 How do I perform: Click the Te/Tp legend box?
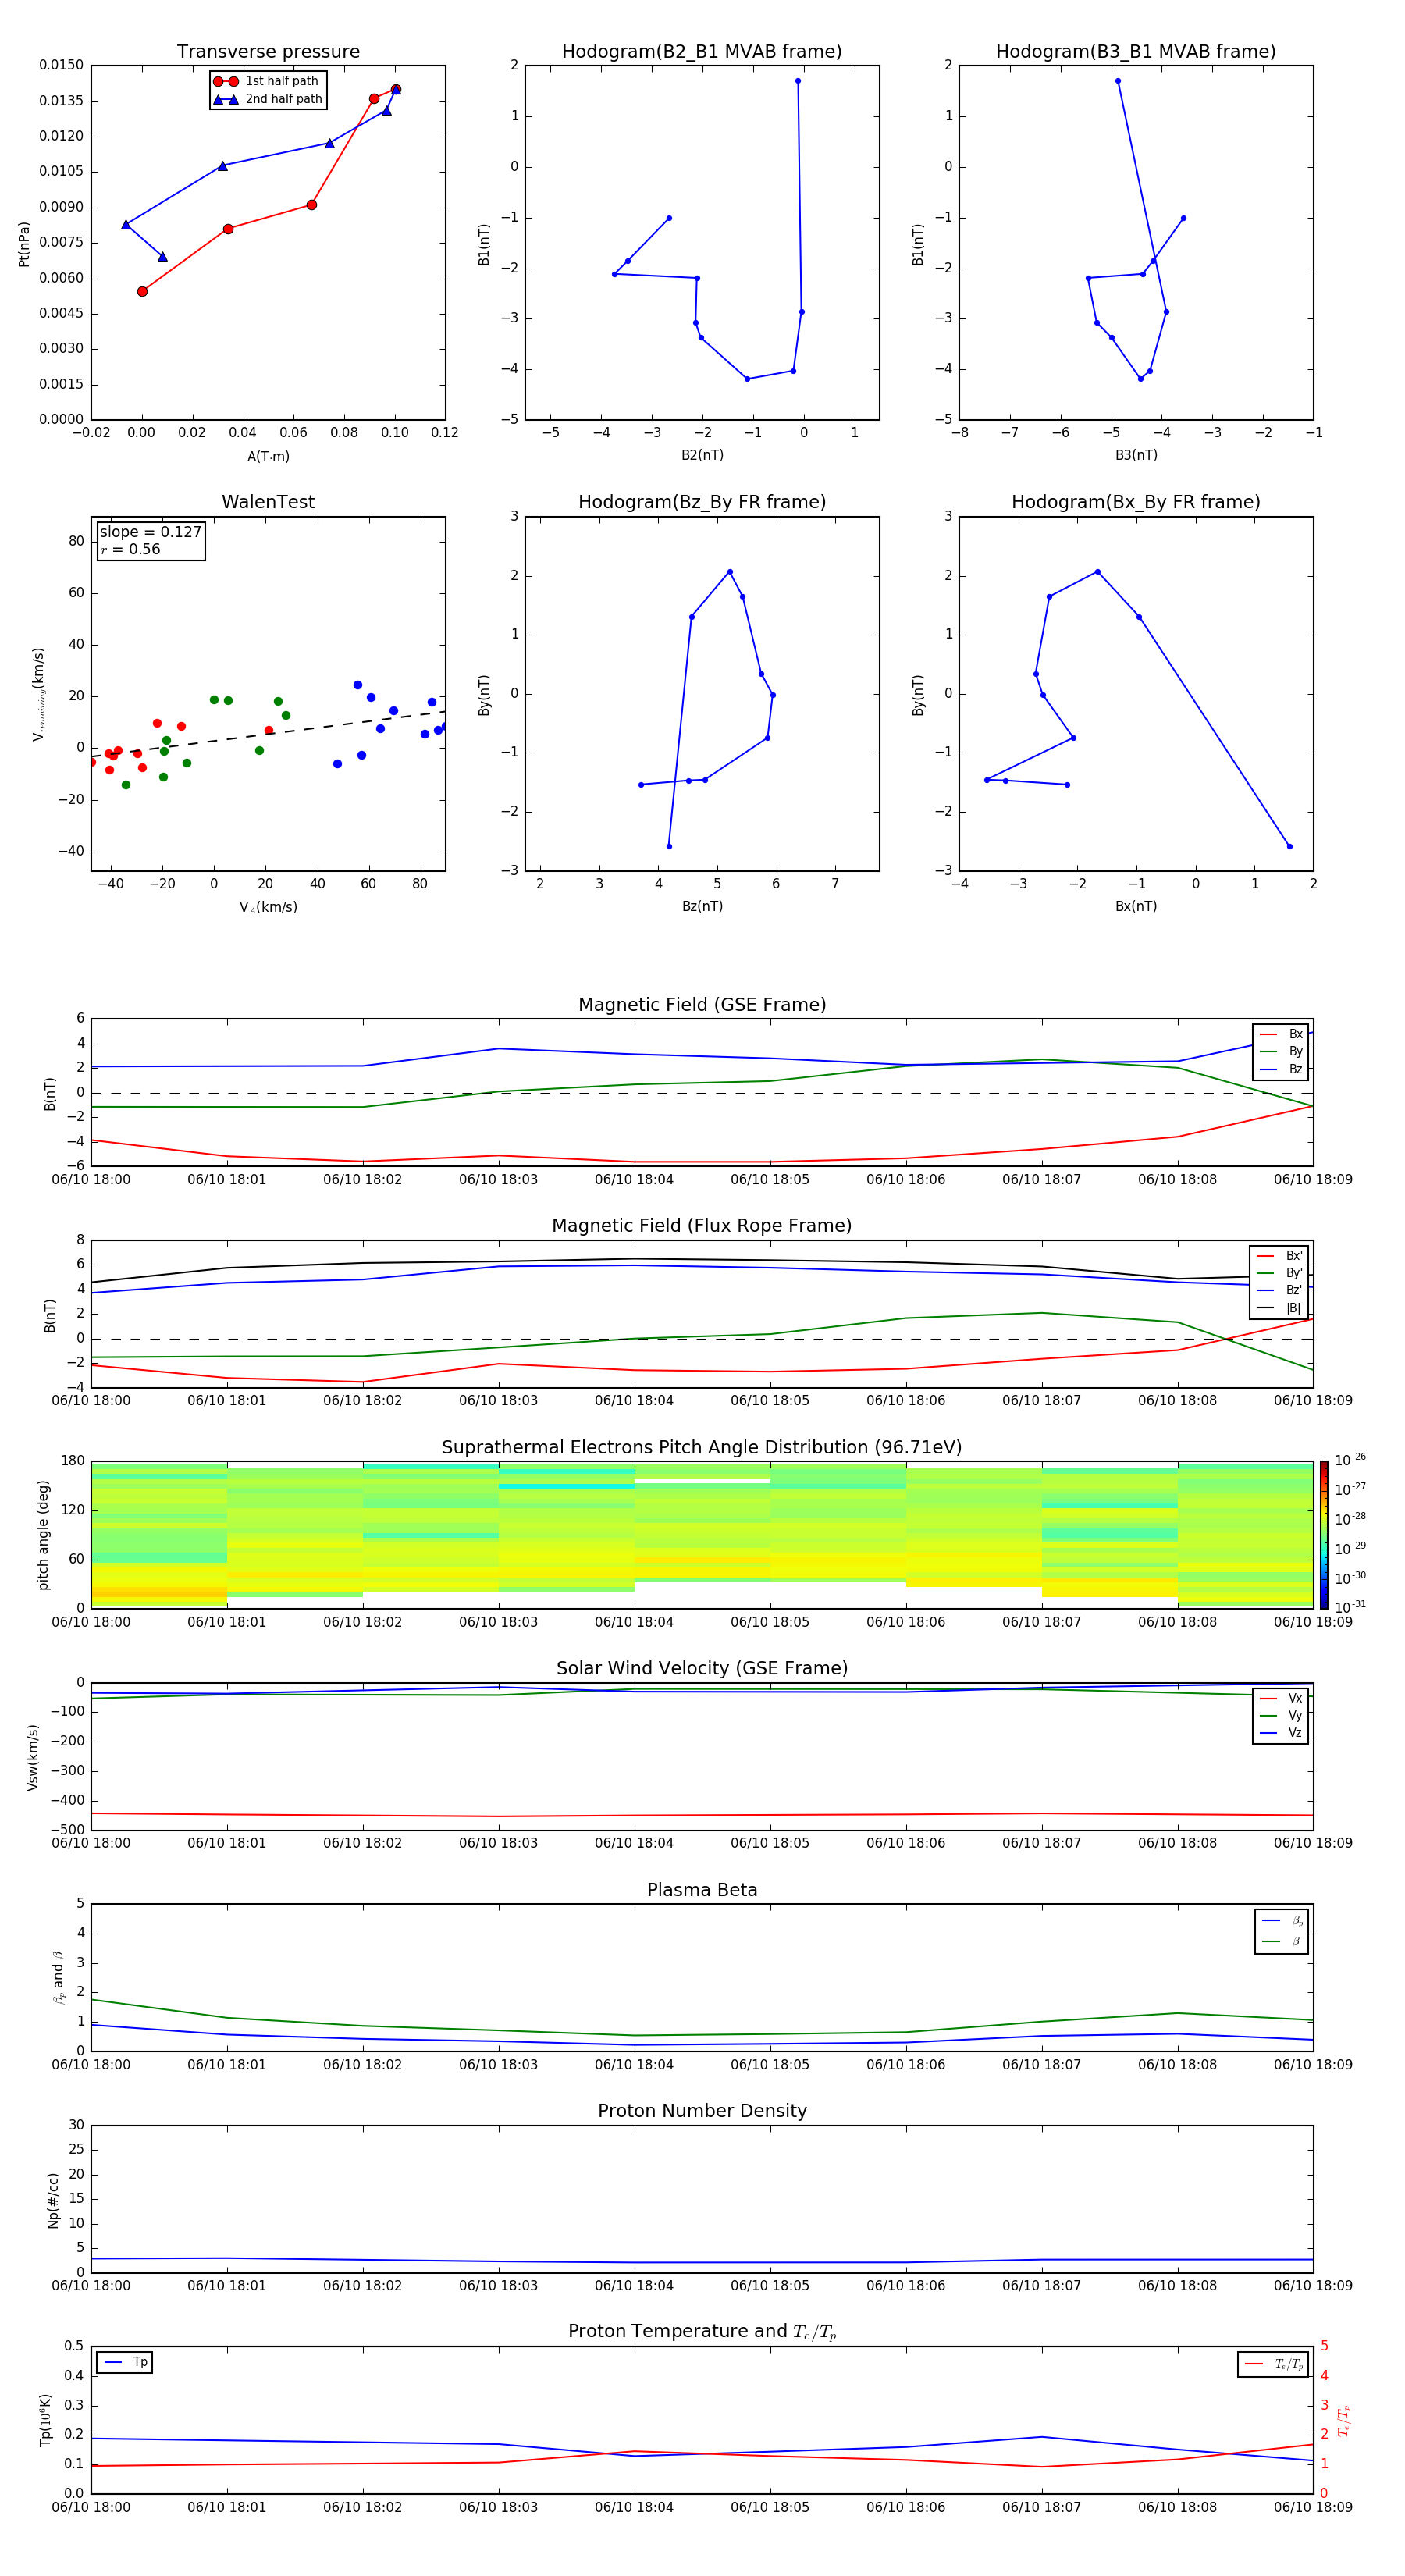pyautogui.click(x=1272, y=2364)
